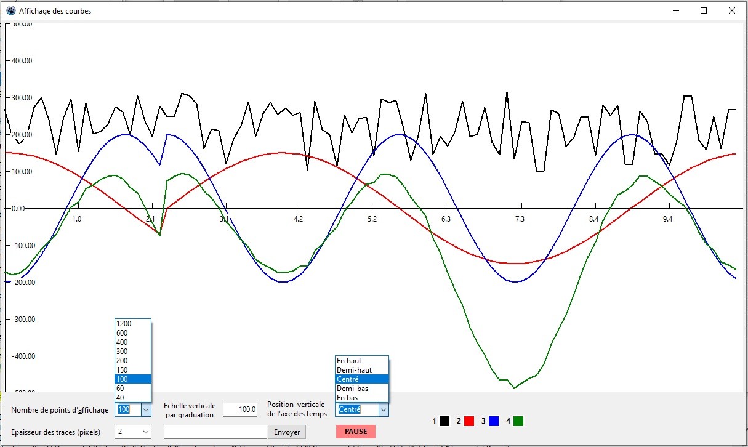The height and width of the screenshot is (447, 748).
Task: Click the red color swatch for trace 2
Action: 469,421
